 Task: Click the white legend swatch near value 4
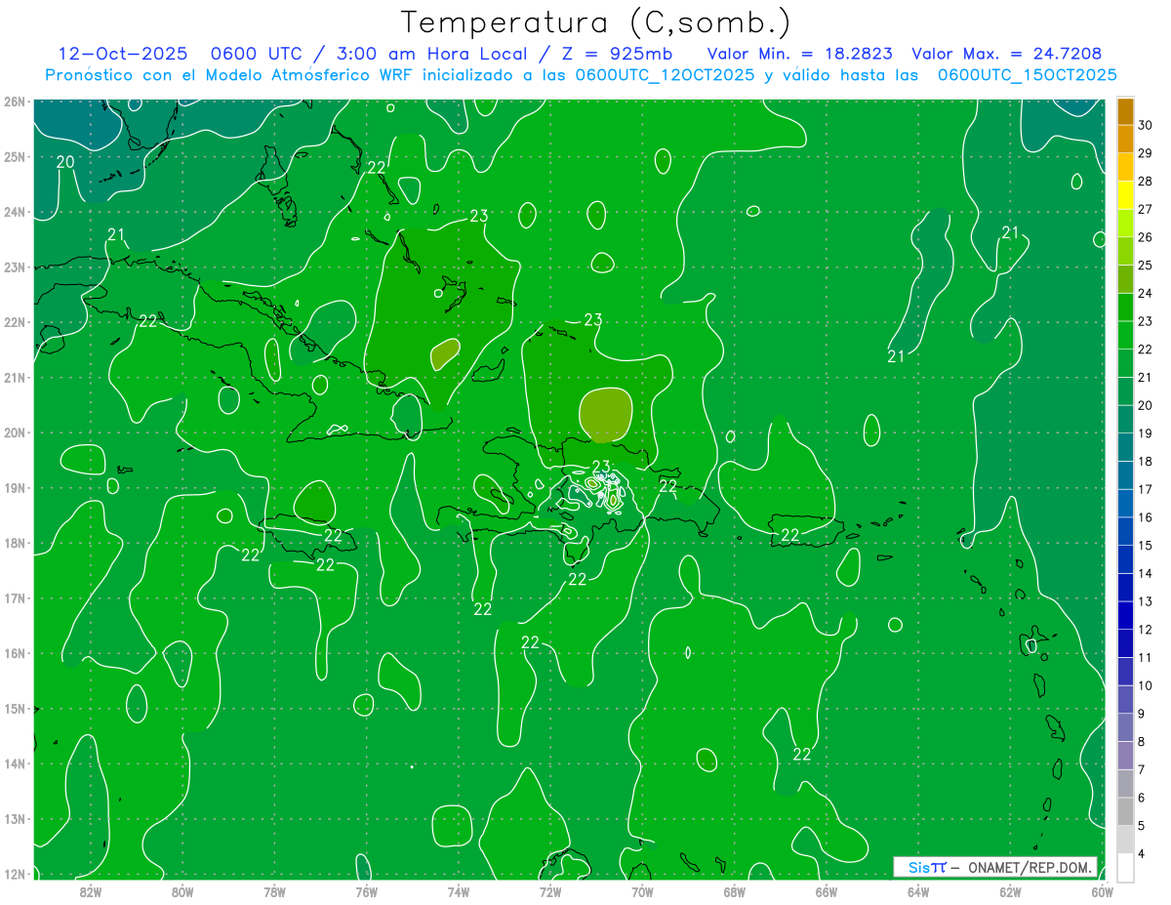pyautogui.click(x=1125, y=867)
